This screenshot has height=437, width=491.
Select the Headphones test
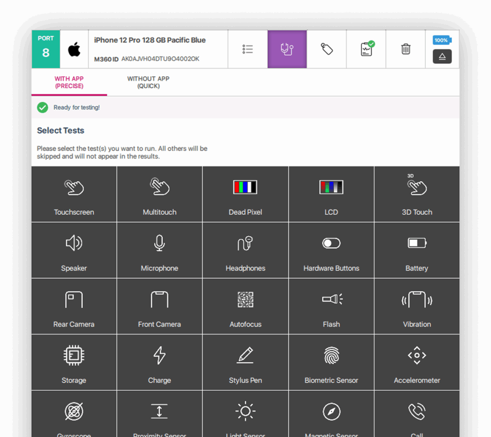245,250
